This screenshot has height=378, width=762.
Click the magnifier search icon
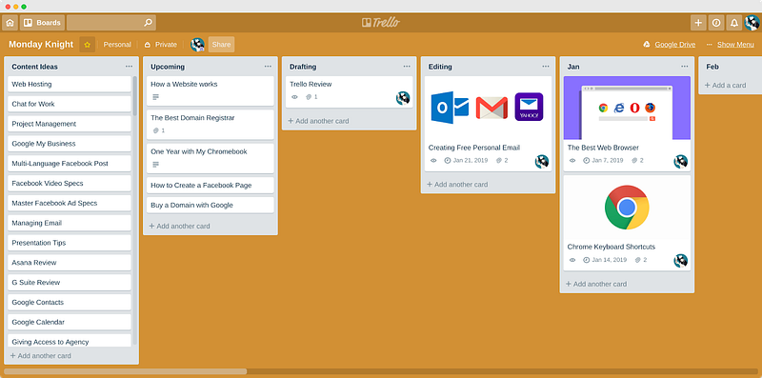tap(149, 22)
